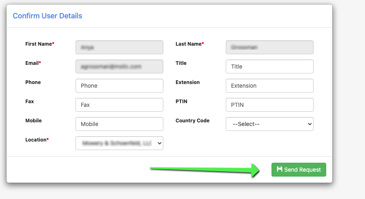
Task: Click the Fax input box
Action: pyautogui.click(x=119, y=105)
